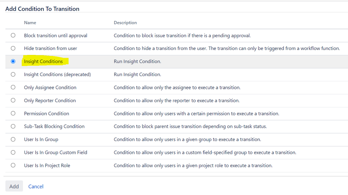Pick the Insight Conditions (deprecated) radio button
Viewport: 348px width, 195px height.
[13, 74]
